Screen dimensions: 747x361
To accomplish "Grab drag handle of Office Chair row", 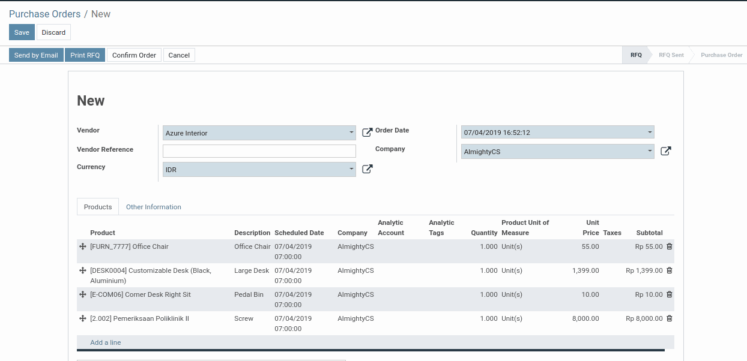I will pyautogui.click(x=83, y=246).
